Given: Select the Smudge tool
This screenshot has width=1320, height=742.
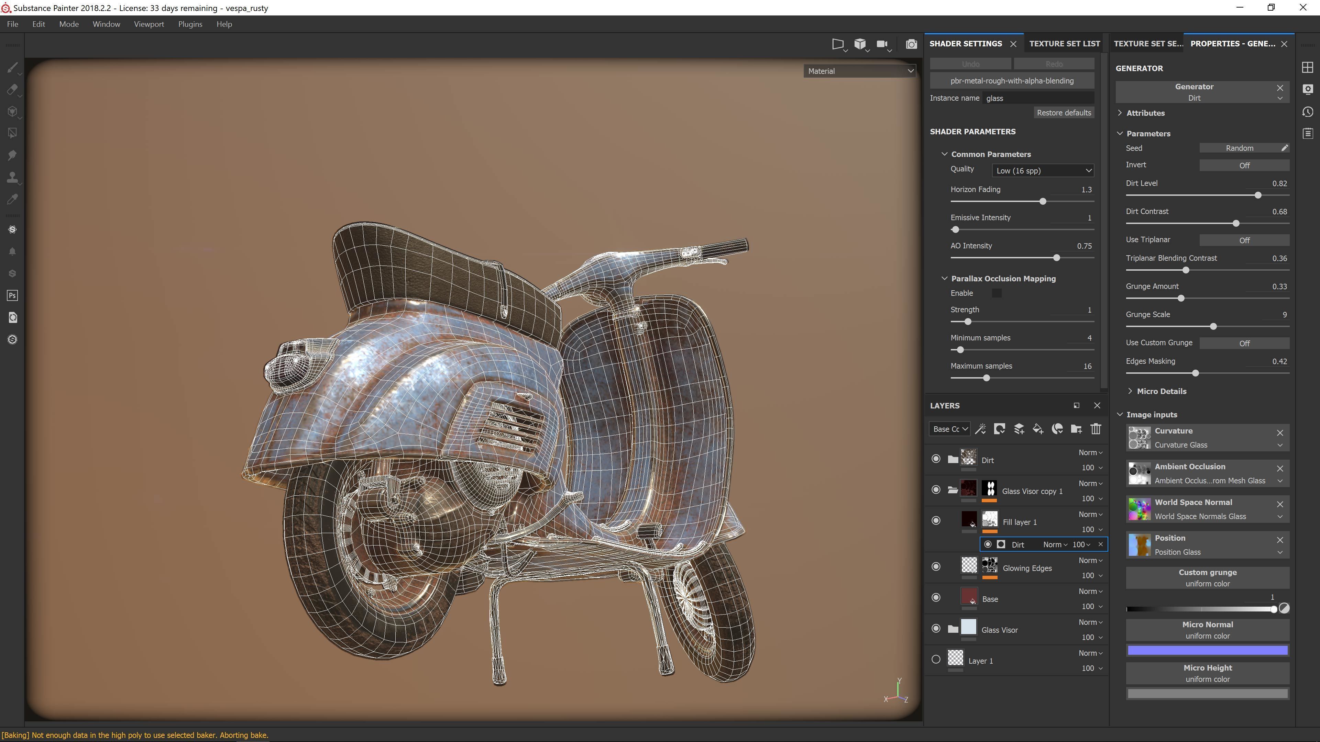Looking at the screenshot, I should [12, 155].
